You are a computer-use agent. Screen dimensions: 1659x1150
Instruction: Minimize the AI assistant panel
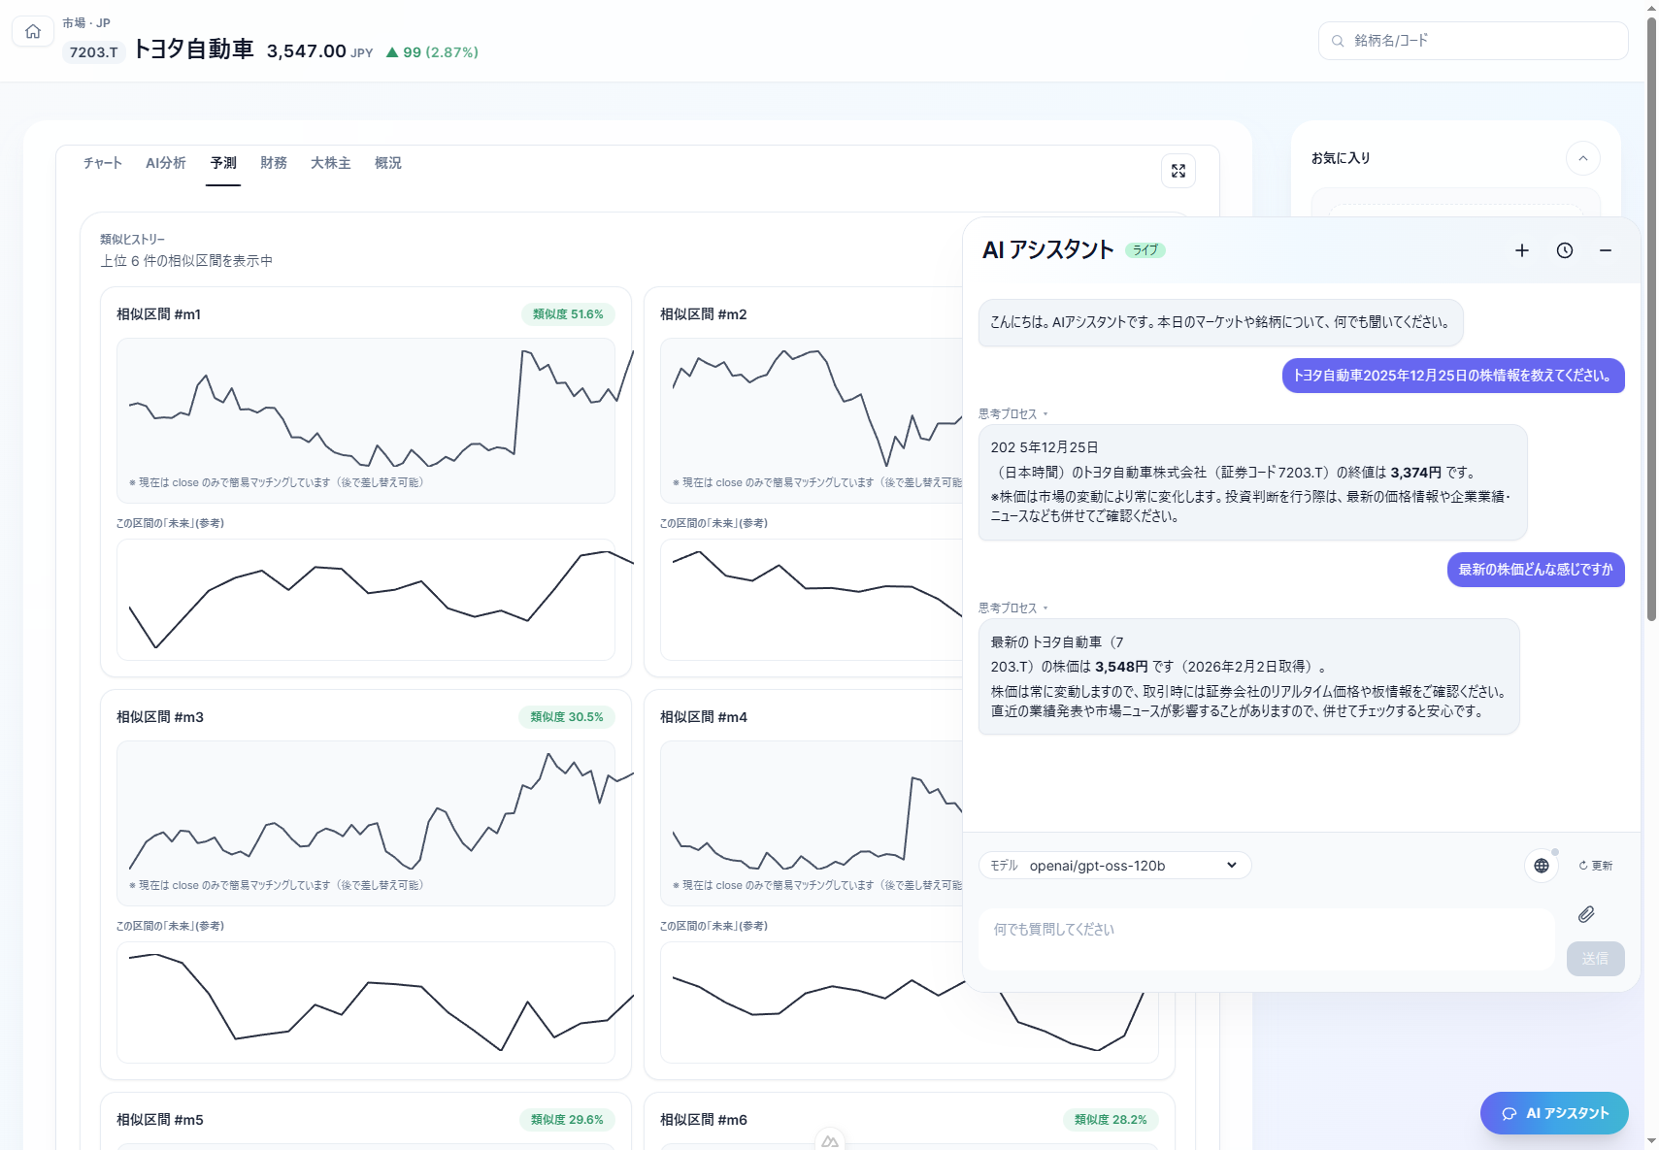(1606, 250)
